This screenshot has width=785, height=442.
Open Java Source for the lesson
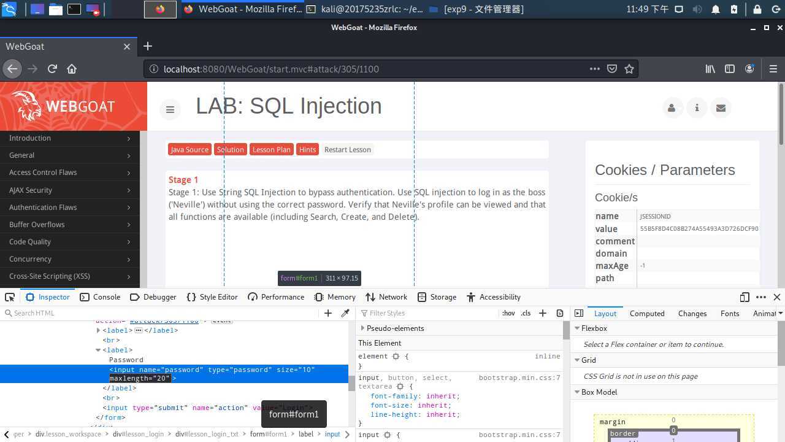(x=190, y=149)
